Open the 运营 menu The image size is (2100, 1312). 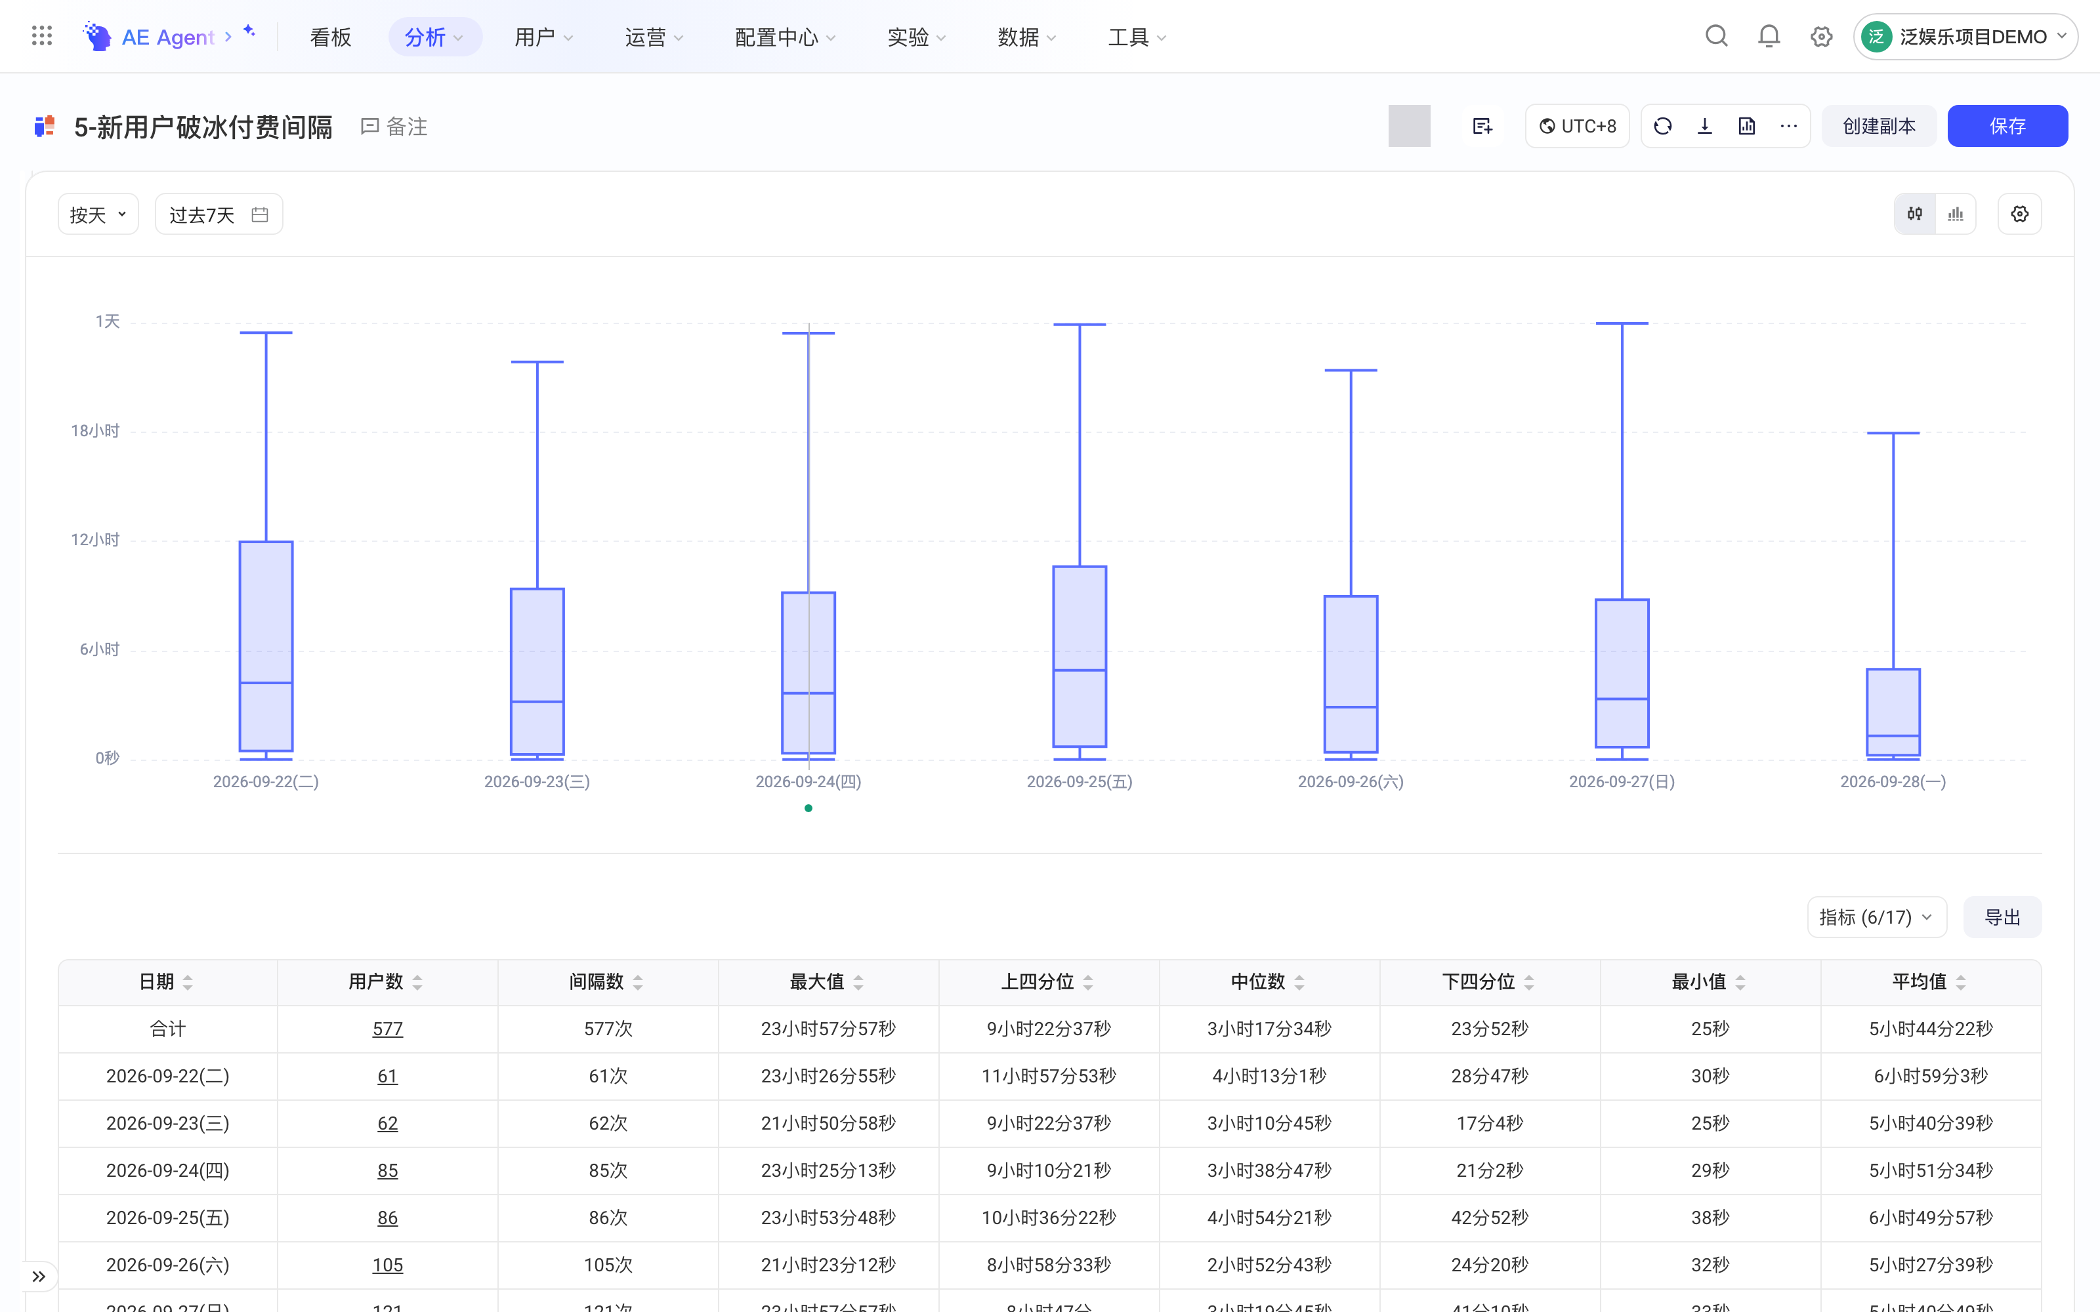point(654,37)
